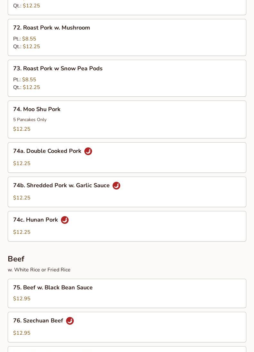Select the pint price for Roast Pork w. Mushroom

pyautogui.click(x=29, y=39)
